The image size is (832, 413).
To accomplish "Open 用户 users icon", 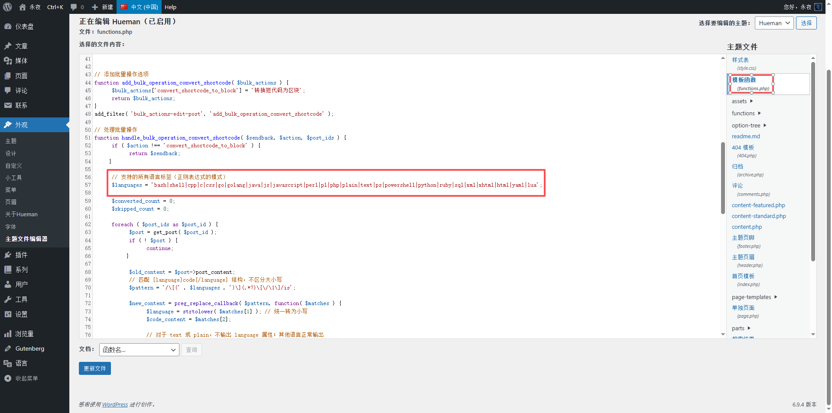I will click(8, 284).
